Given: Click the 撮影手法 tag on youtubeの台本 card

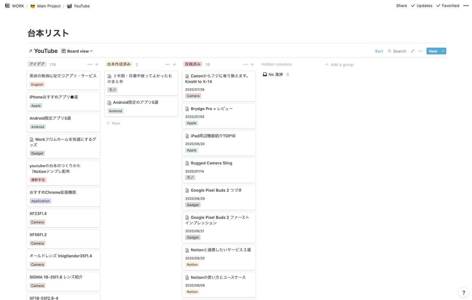Looking at the screenshot, I should (x=38, y=180).
